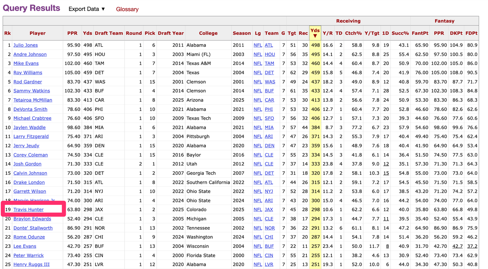
Task: Sort by Rec column header
Action: click(303, 33)
